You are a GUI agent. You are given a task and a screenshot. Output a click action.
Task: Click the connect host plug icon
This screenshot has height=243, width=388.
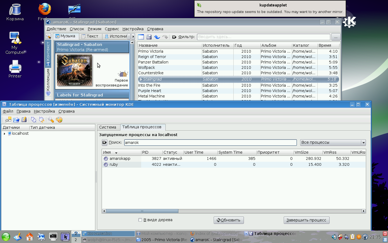coord(33,120)
